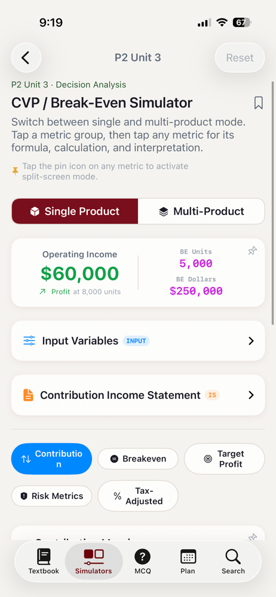The image size is (276, 597).
Task: Open the Search magnifier icon
Action: [x=233, y=556]
